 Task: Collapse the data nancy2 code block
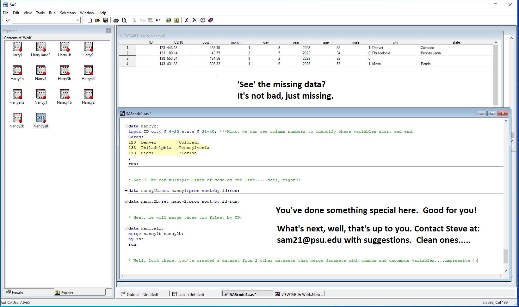(x=126, y=126)
